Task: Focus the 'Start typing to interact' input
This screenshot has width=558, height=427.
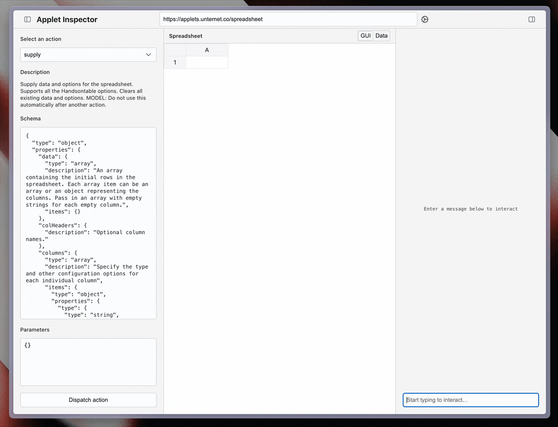Action: [470, 400]
